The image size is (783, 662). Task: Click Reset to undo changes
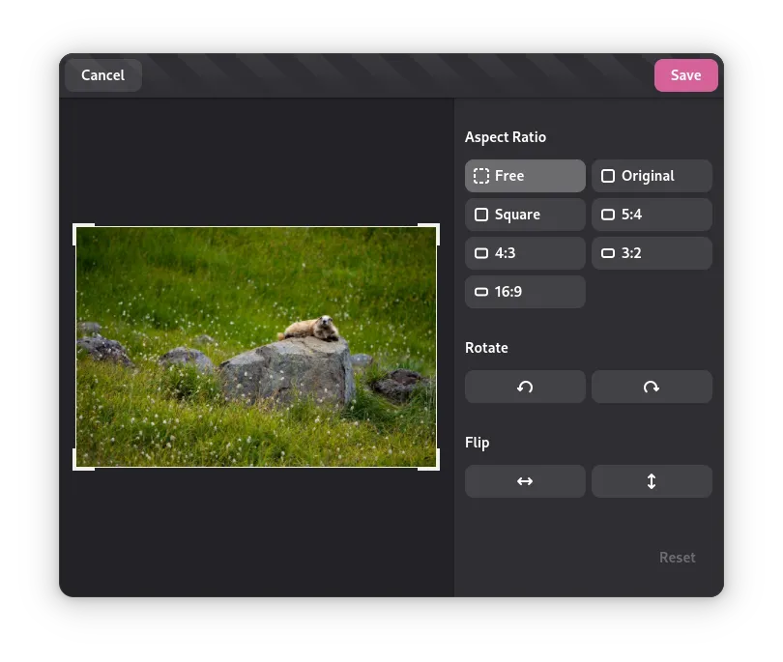point(677,558)
